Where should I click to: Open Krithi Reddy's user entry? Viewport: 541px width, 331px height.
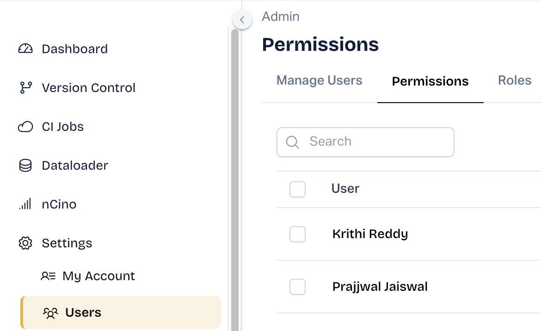[370, 234]
